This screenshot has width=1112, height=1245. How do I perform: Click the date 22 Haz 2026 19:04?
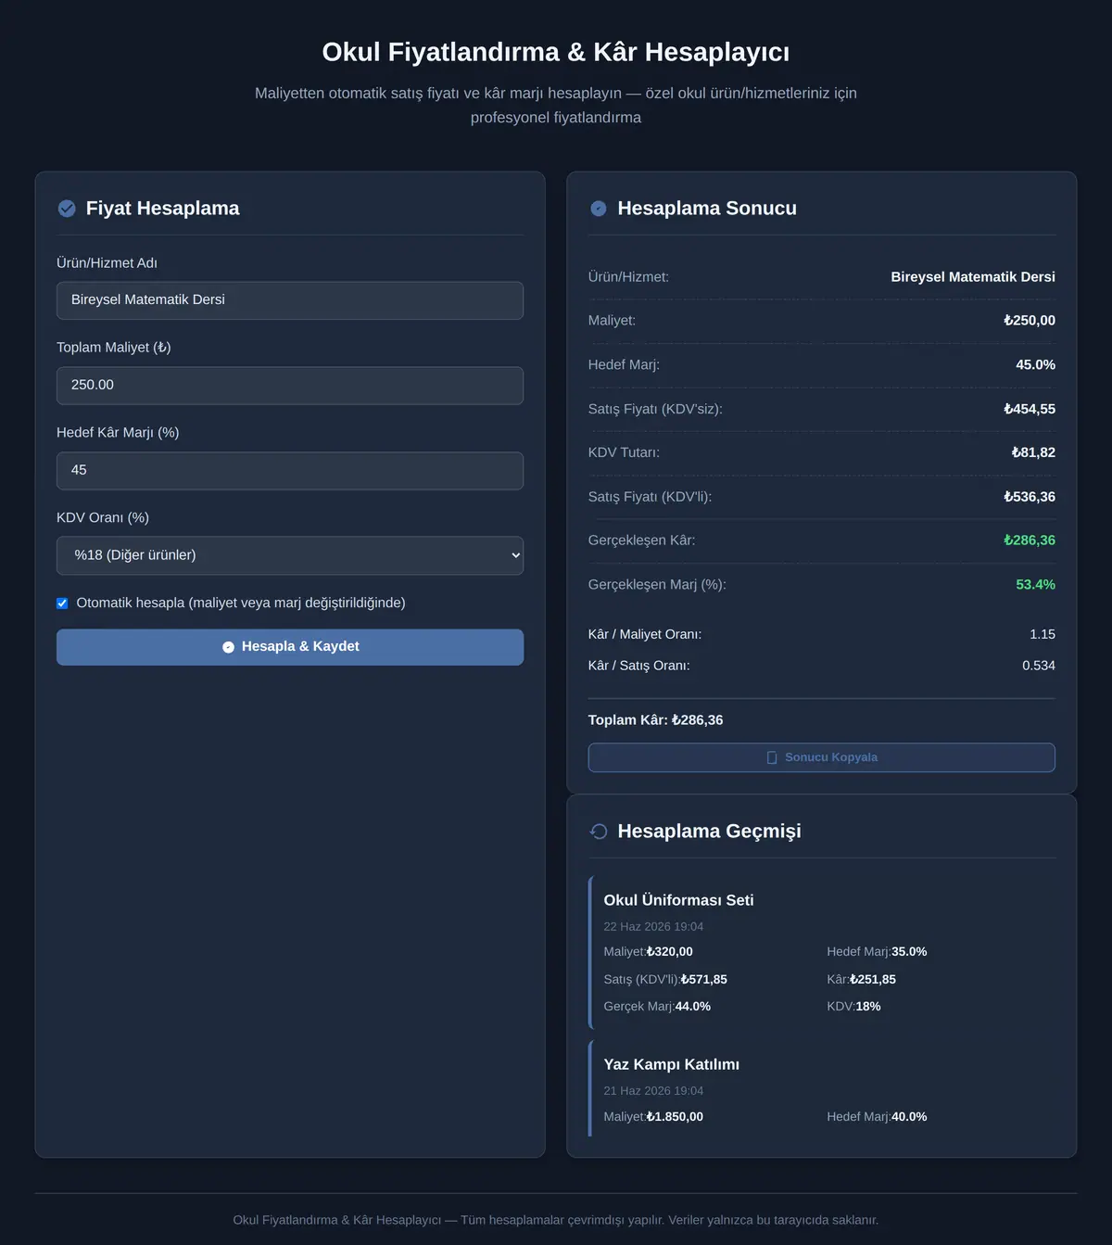coord(653,927)
